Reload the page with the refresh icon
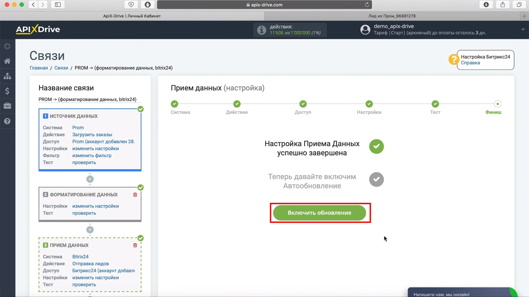Viewport: 529px width, 297px height. [367, 5]
